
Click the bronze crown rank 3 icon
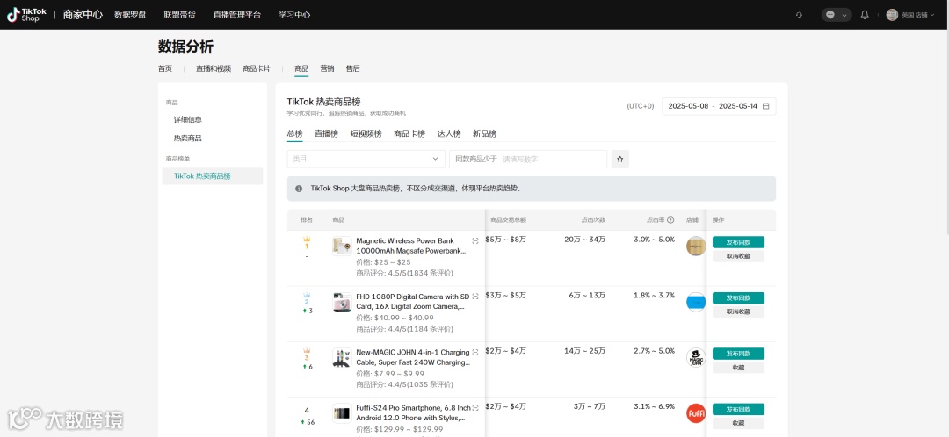307,350
